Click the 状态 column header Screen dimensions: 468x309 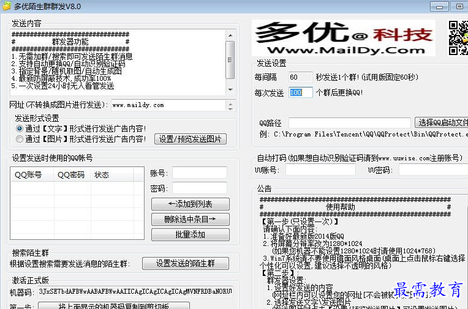click(112, 175)
